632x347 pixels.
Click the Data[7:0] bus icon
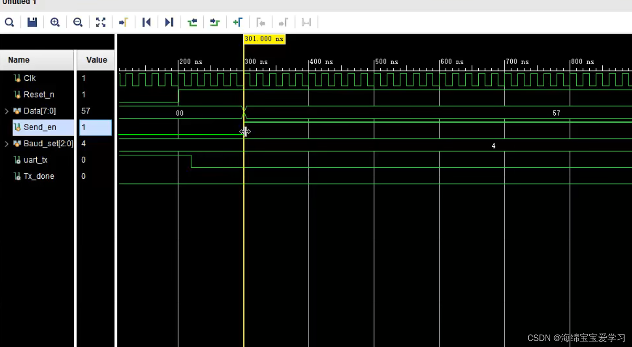tap(17, 111)
